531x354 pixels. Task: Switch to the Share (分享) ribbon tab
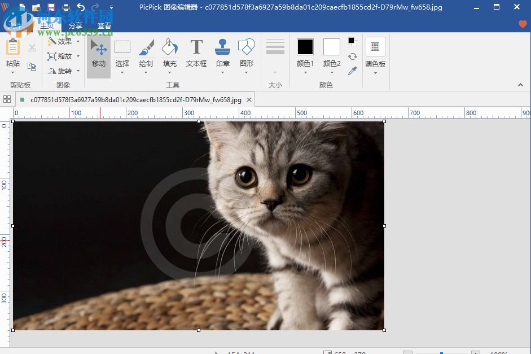[76, 26]
